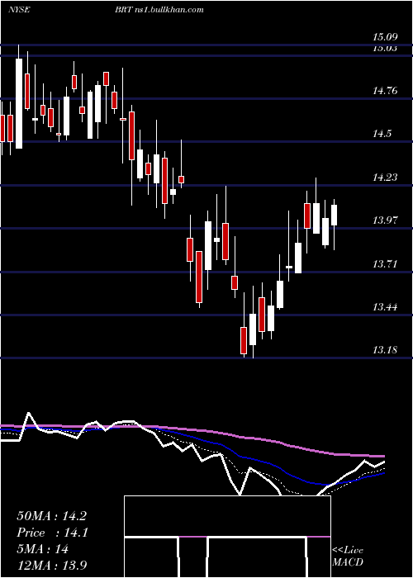Click the 14.76 price axis label
The height and width of the screenshot is (578, 413).
coord(385,90)
